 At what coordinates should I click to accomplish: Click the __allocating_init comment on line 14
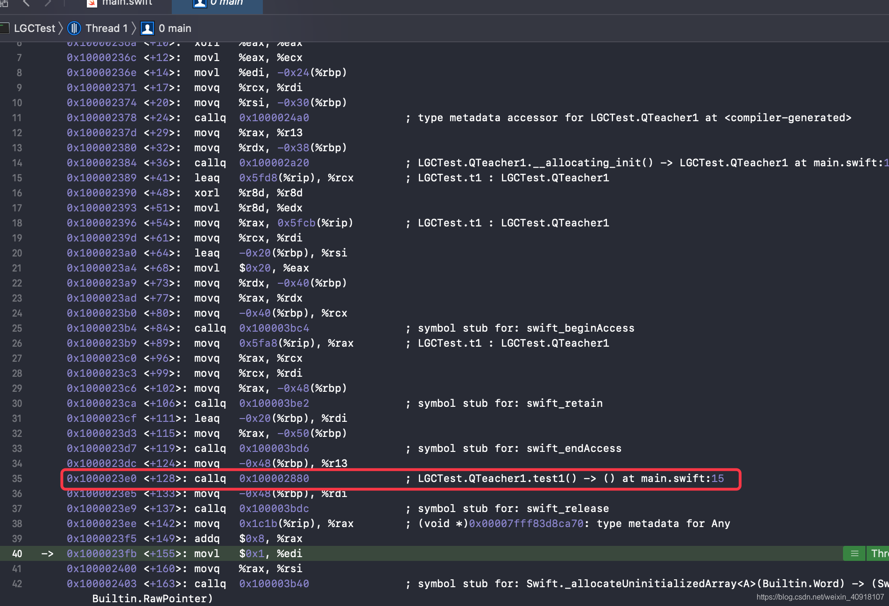click(x=653, y=163)
